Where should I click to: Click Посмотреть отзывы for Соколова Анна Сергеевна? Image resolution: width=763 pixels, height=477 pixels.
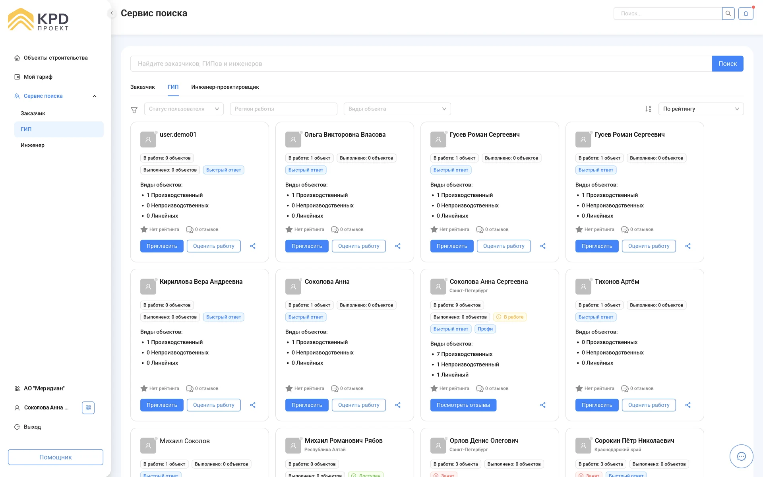tap(463, 405)
